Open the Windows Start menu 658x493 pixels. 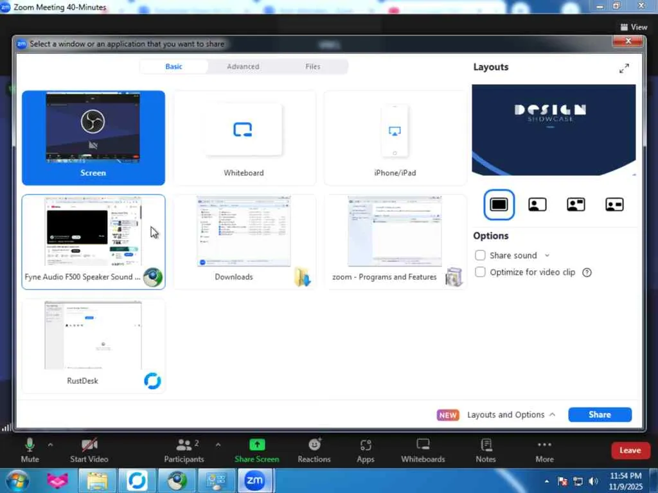[17, 480]
